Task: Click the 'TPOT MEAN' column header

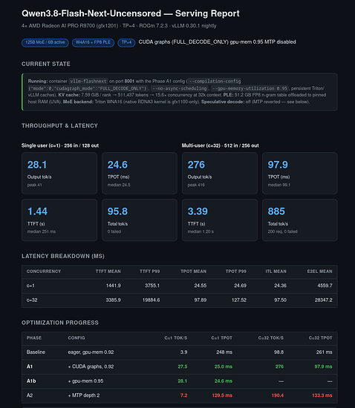Action: [x=194, y=272]
